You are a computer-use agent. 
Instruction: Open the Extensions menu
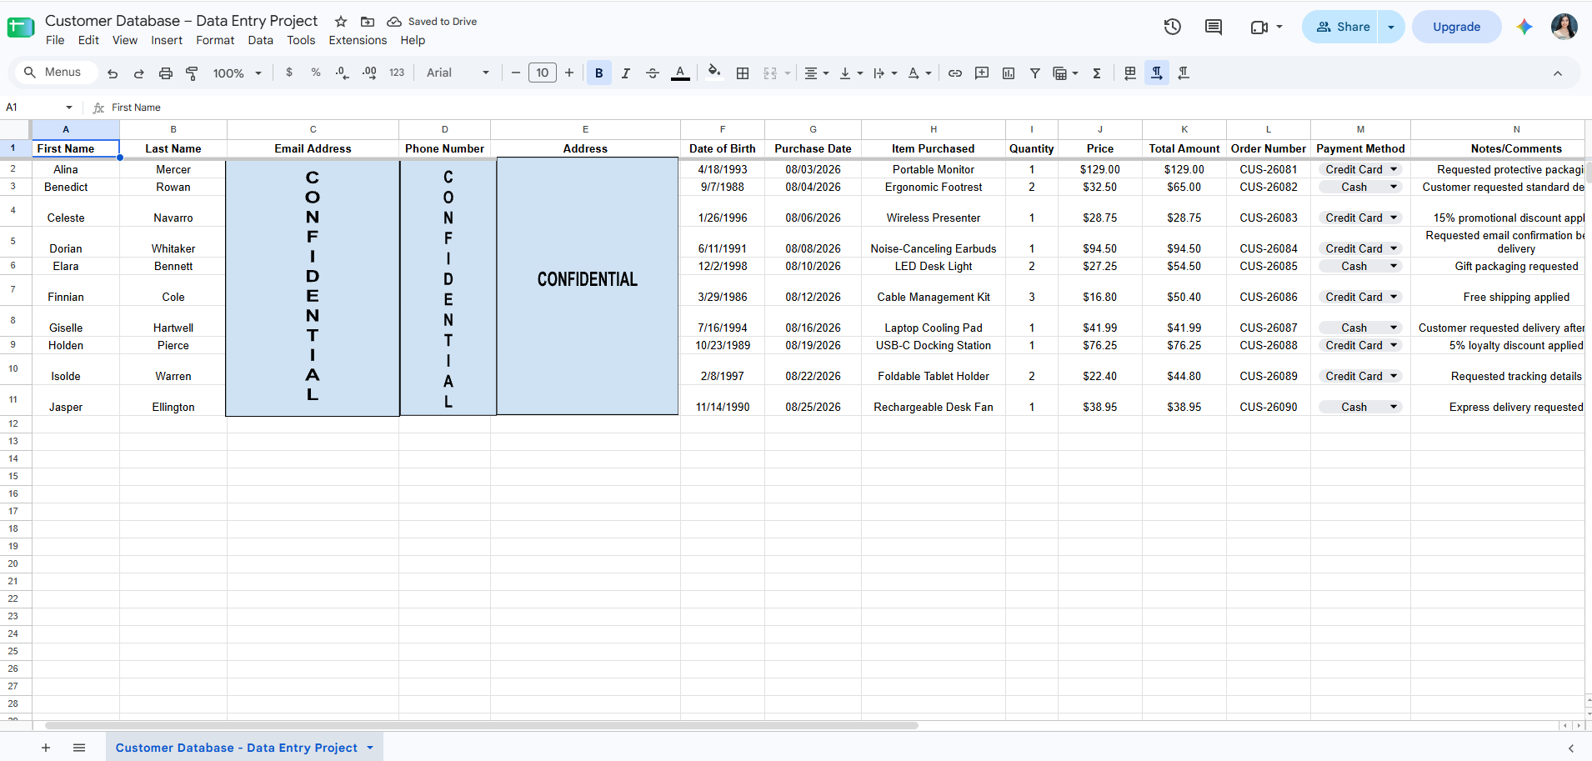[x=358, y=40]
